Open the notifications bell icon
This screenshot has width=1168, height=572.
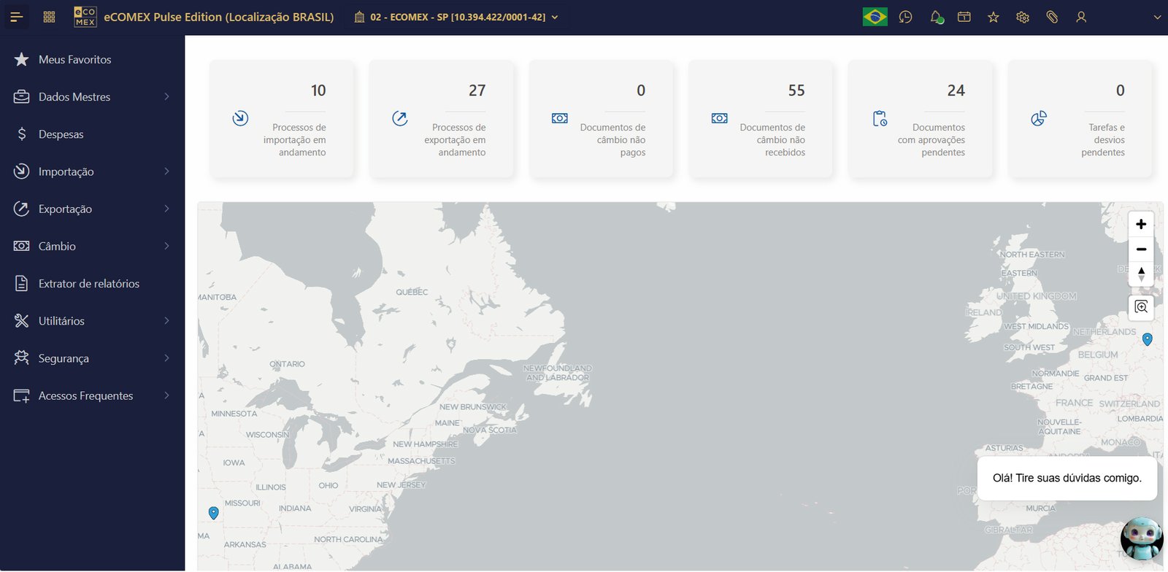pyautogui.click(x=936, y=17)
